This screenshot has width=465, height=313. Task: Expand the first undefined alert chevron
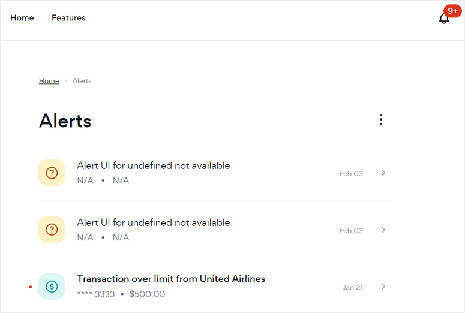coord(383,173)
